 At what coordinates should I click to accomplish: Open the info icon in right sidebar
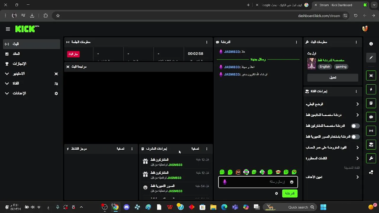tap(371, 44)
